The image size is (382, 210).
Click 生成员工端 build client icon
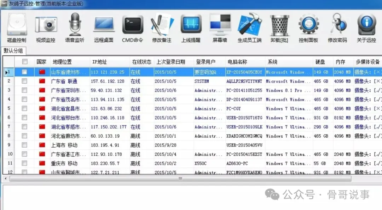(249, 28)
